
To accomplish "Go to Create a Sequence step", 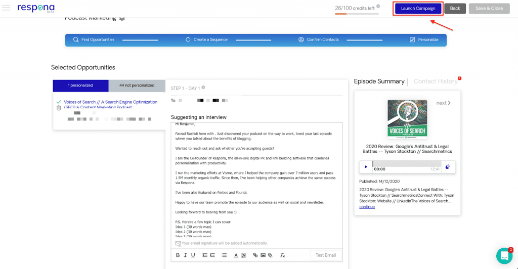I will tap(206, 39).
